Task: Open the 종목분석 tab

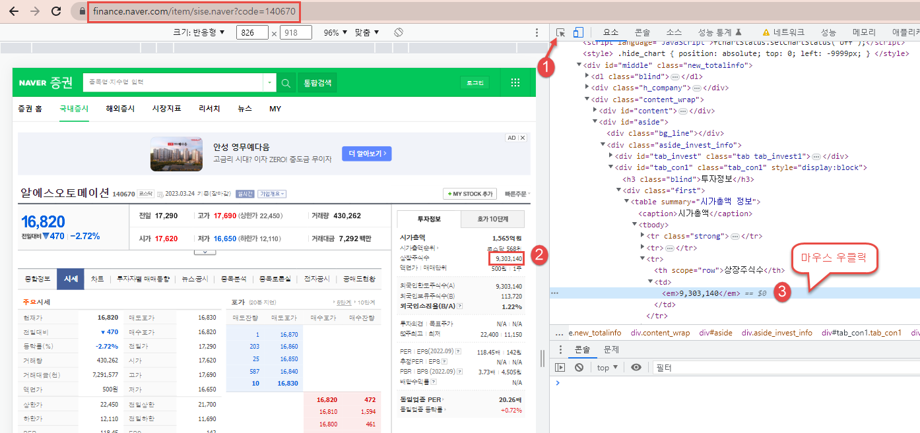Action: [x=234, y=279]
